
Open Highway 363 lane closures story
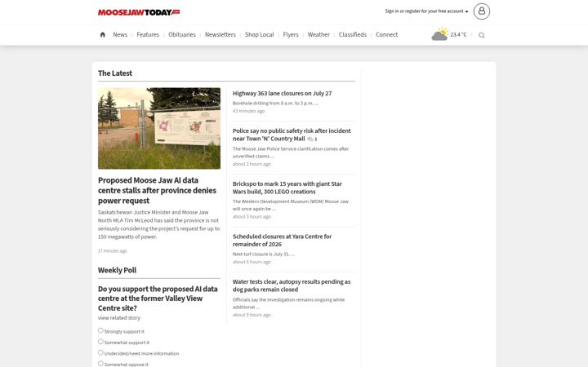tap(282, 93)
